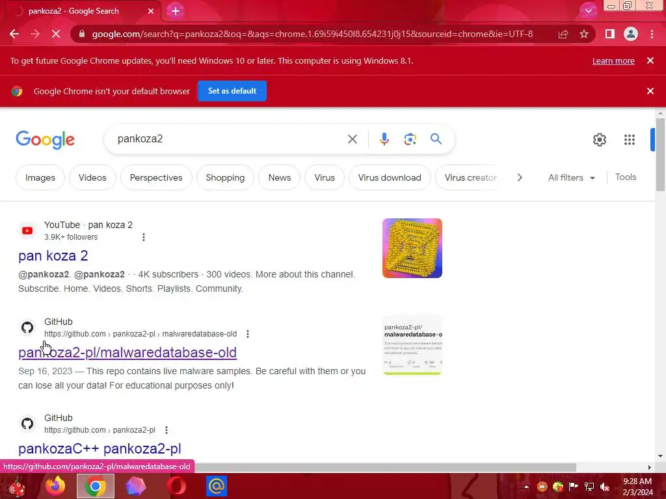Toggle the Chrome side panel
The width and height of the screenshot is (666, 499).
coord(610,34)
